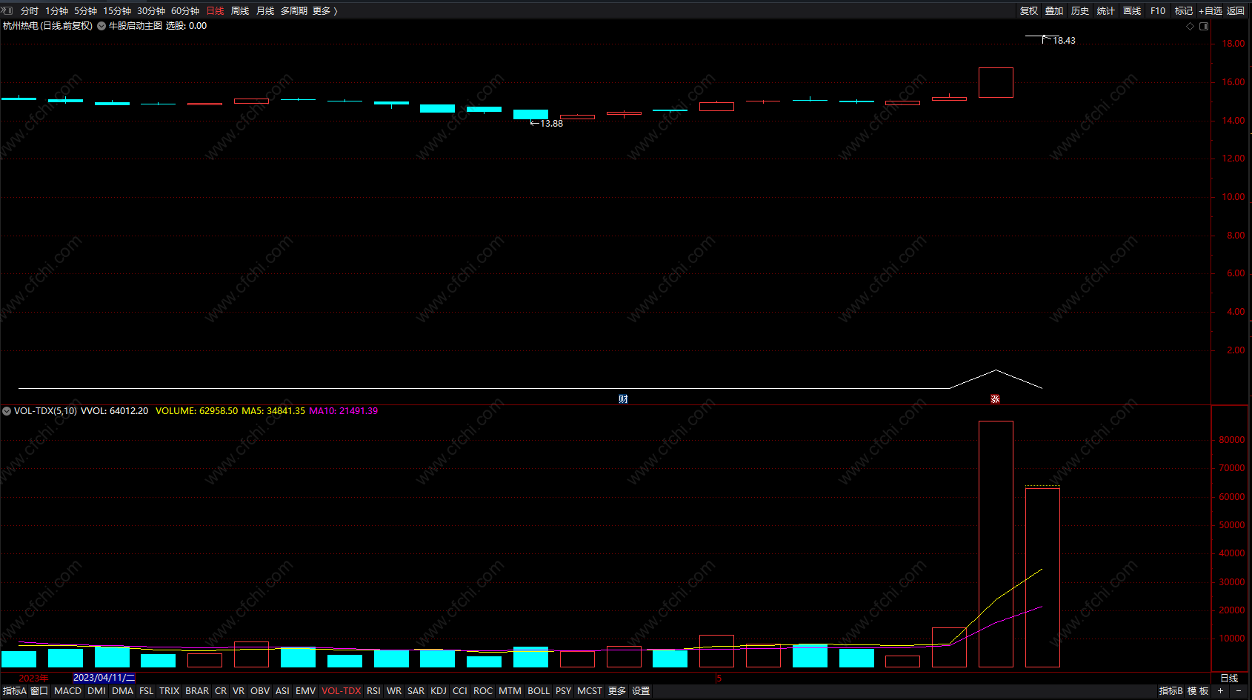Switch to 月线 monthly chart
The width and height of the screenshot is (1252, 700).
(x=265, y=11)
